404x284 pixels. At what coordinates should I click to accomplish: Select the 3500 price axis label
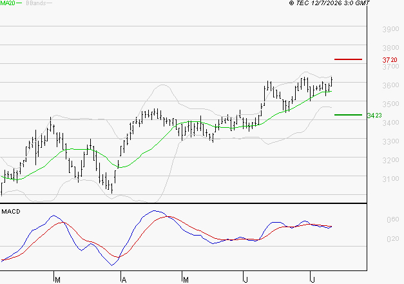pyautogui.click(x=390, y=104)
